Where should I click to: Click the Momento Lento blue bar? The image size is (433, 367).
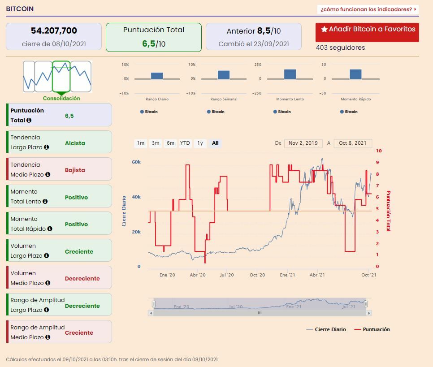click(290, 74)
